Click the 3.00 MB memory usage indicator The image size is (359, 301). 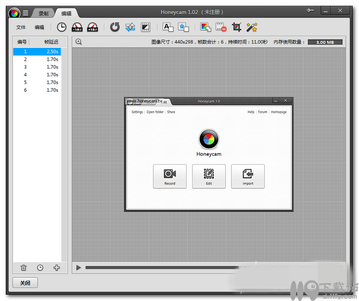[x=325, y=42]
